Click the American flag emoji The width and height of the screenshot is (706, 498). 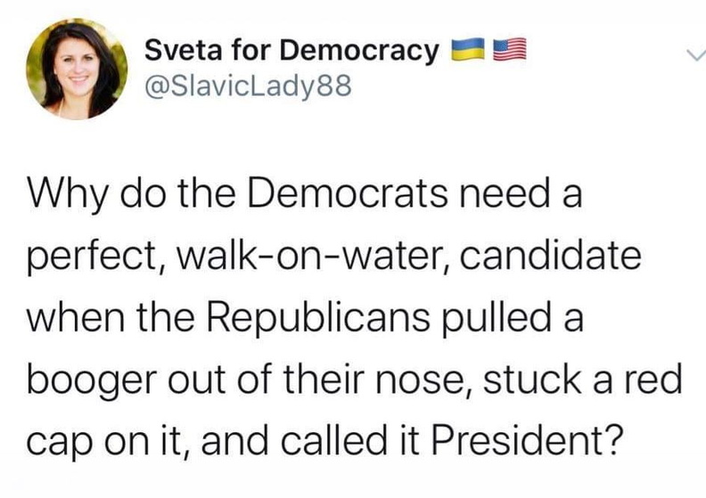pos(505,51)
